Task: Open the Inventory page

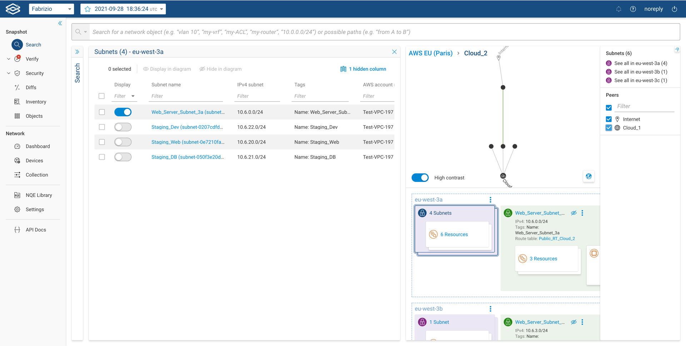Action: [x=36, y=102]
